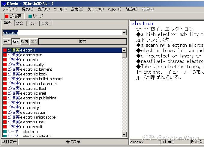Switch to the 総合 tab
204x147 pixels.
click(19, 23)
